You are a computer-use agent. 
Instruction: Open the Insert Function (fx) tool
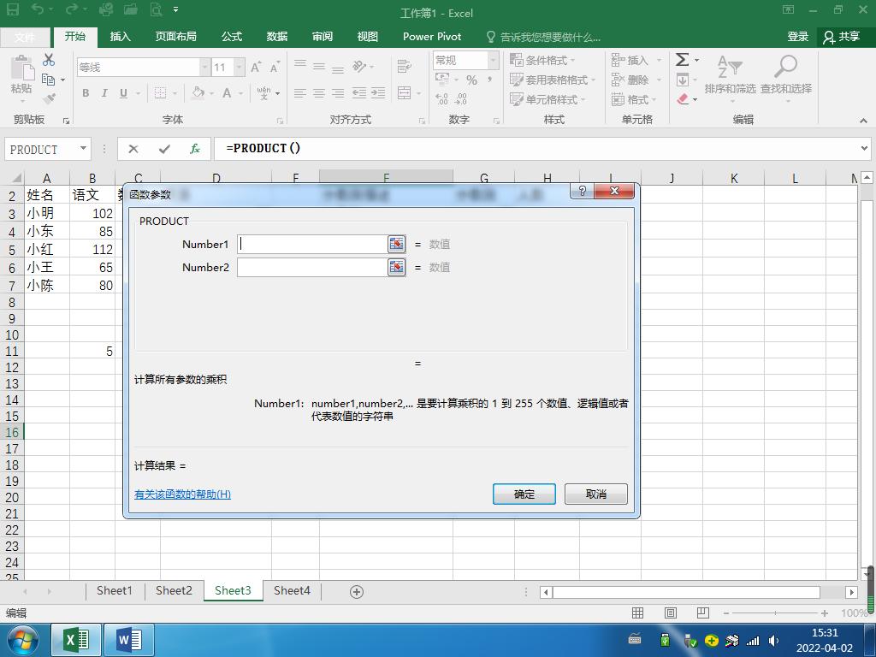[194, 149]
